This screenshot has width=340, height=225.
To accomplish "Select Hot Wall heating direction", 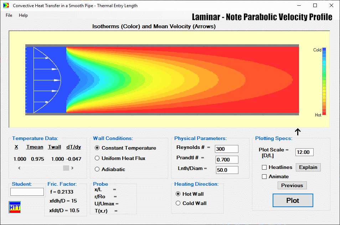I will pyautogui.click(x=178, y=194).
